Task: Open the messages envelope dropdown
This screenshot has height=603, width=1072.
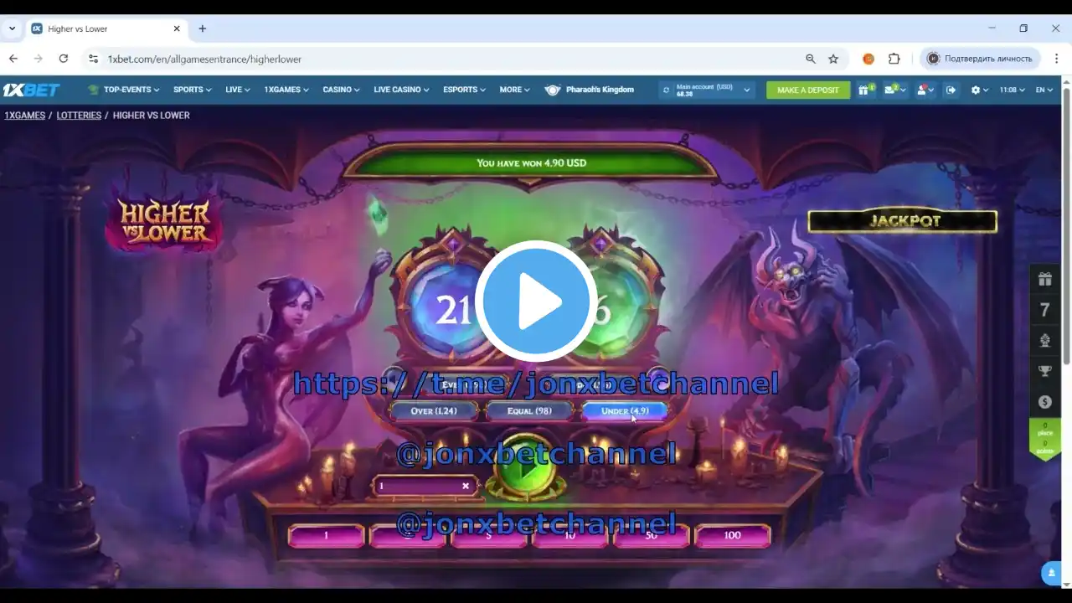Action: (894, 90)
